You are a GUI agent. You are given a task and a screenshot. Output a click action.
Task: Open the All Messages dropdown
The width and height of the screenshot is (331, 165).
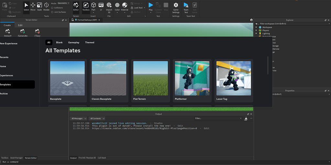tap(79, 119)
